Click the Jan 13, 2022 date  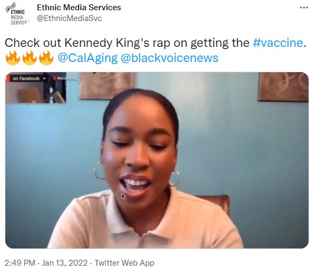click(65, 263)
